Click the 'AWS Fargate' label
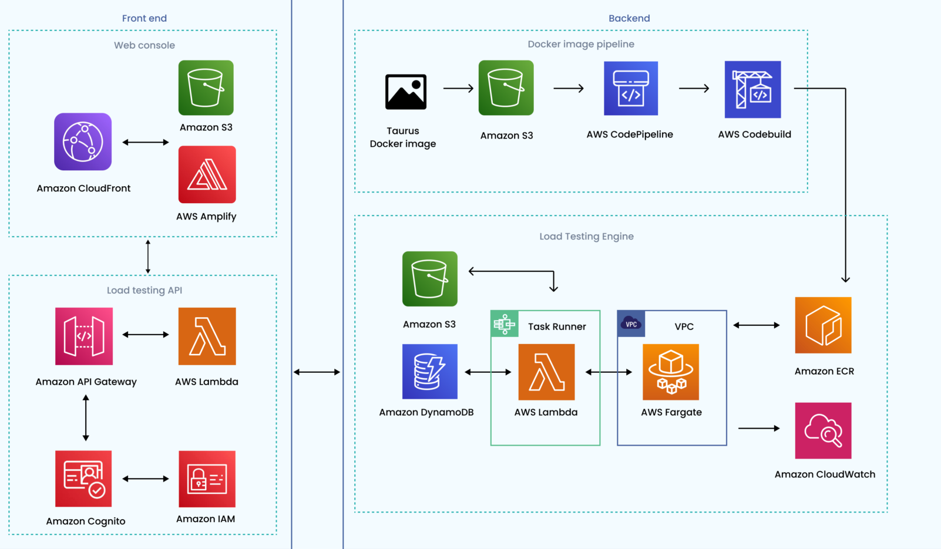This screenshot has width=941, height=549. tap(671, 412)
